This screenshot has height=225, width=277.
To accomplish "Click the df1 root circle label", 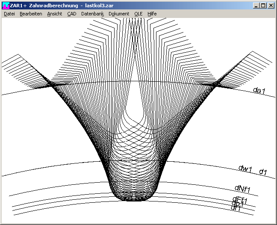I will point(236,208).
